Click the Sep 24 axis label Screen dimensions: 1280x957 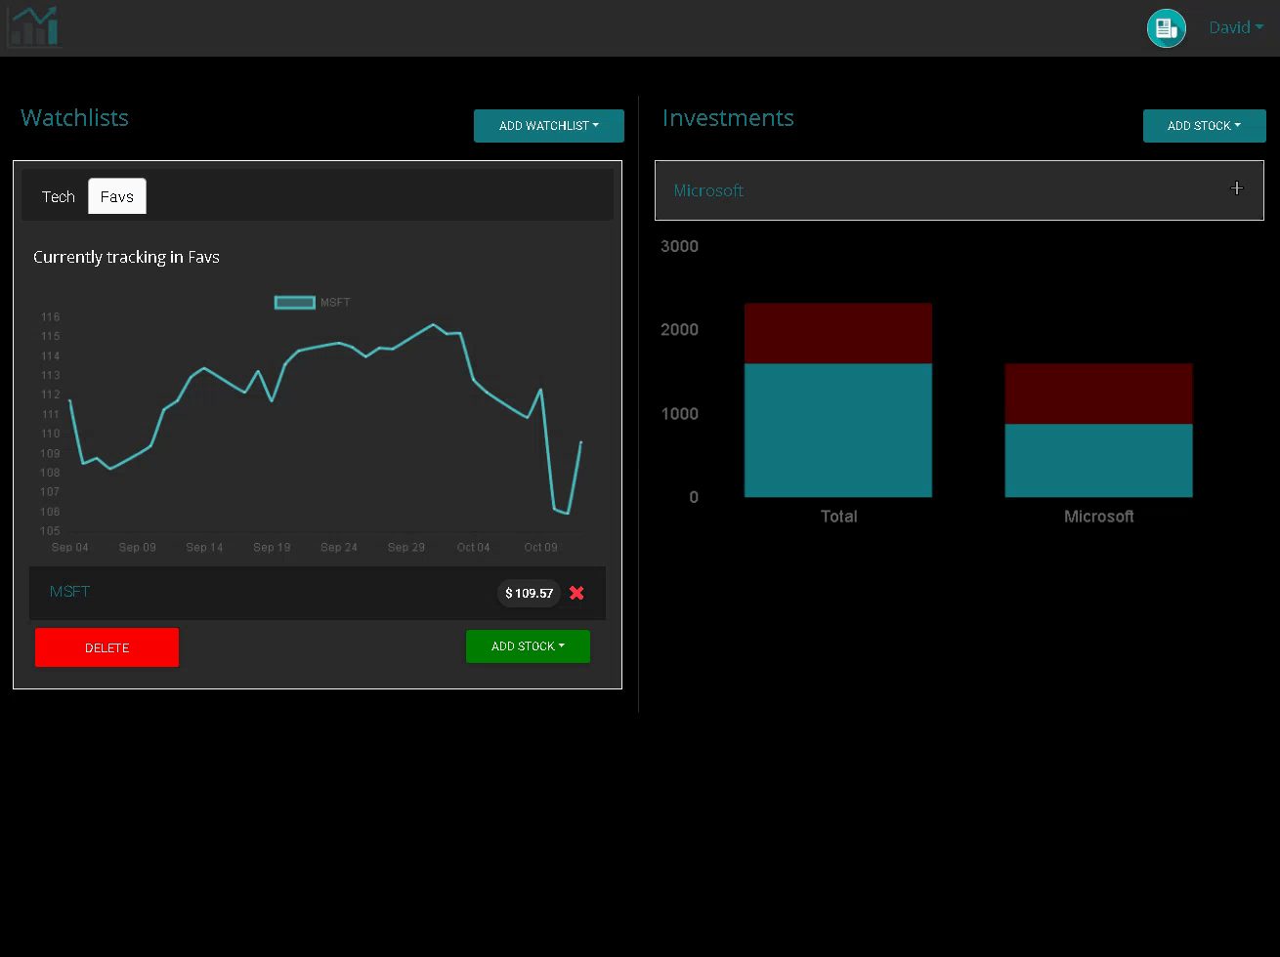339,547
